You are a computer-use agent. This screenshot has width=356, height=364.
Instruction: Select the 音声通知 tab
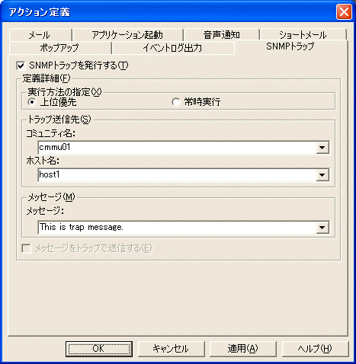(221, 35)
